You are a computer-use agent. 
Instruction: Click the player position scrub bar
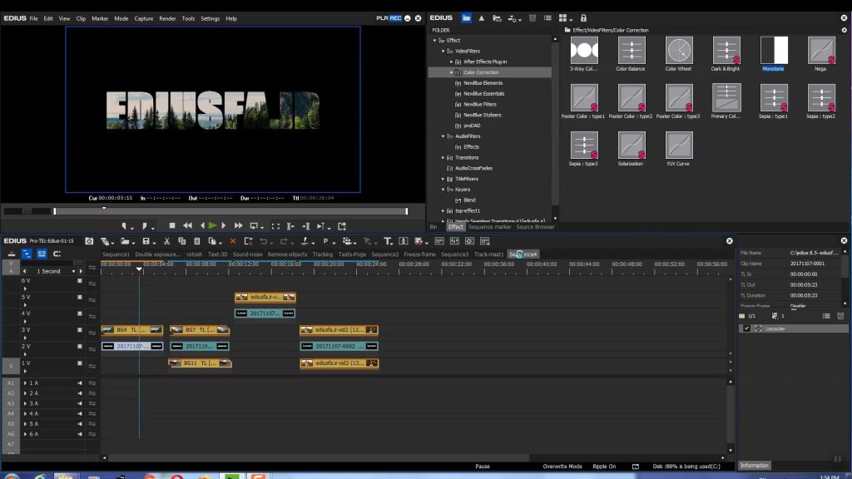(x=230, y=211)
